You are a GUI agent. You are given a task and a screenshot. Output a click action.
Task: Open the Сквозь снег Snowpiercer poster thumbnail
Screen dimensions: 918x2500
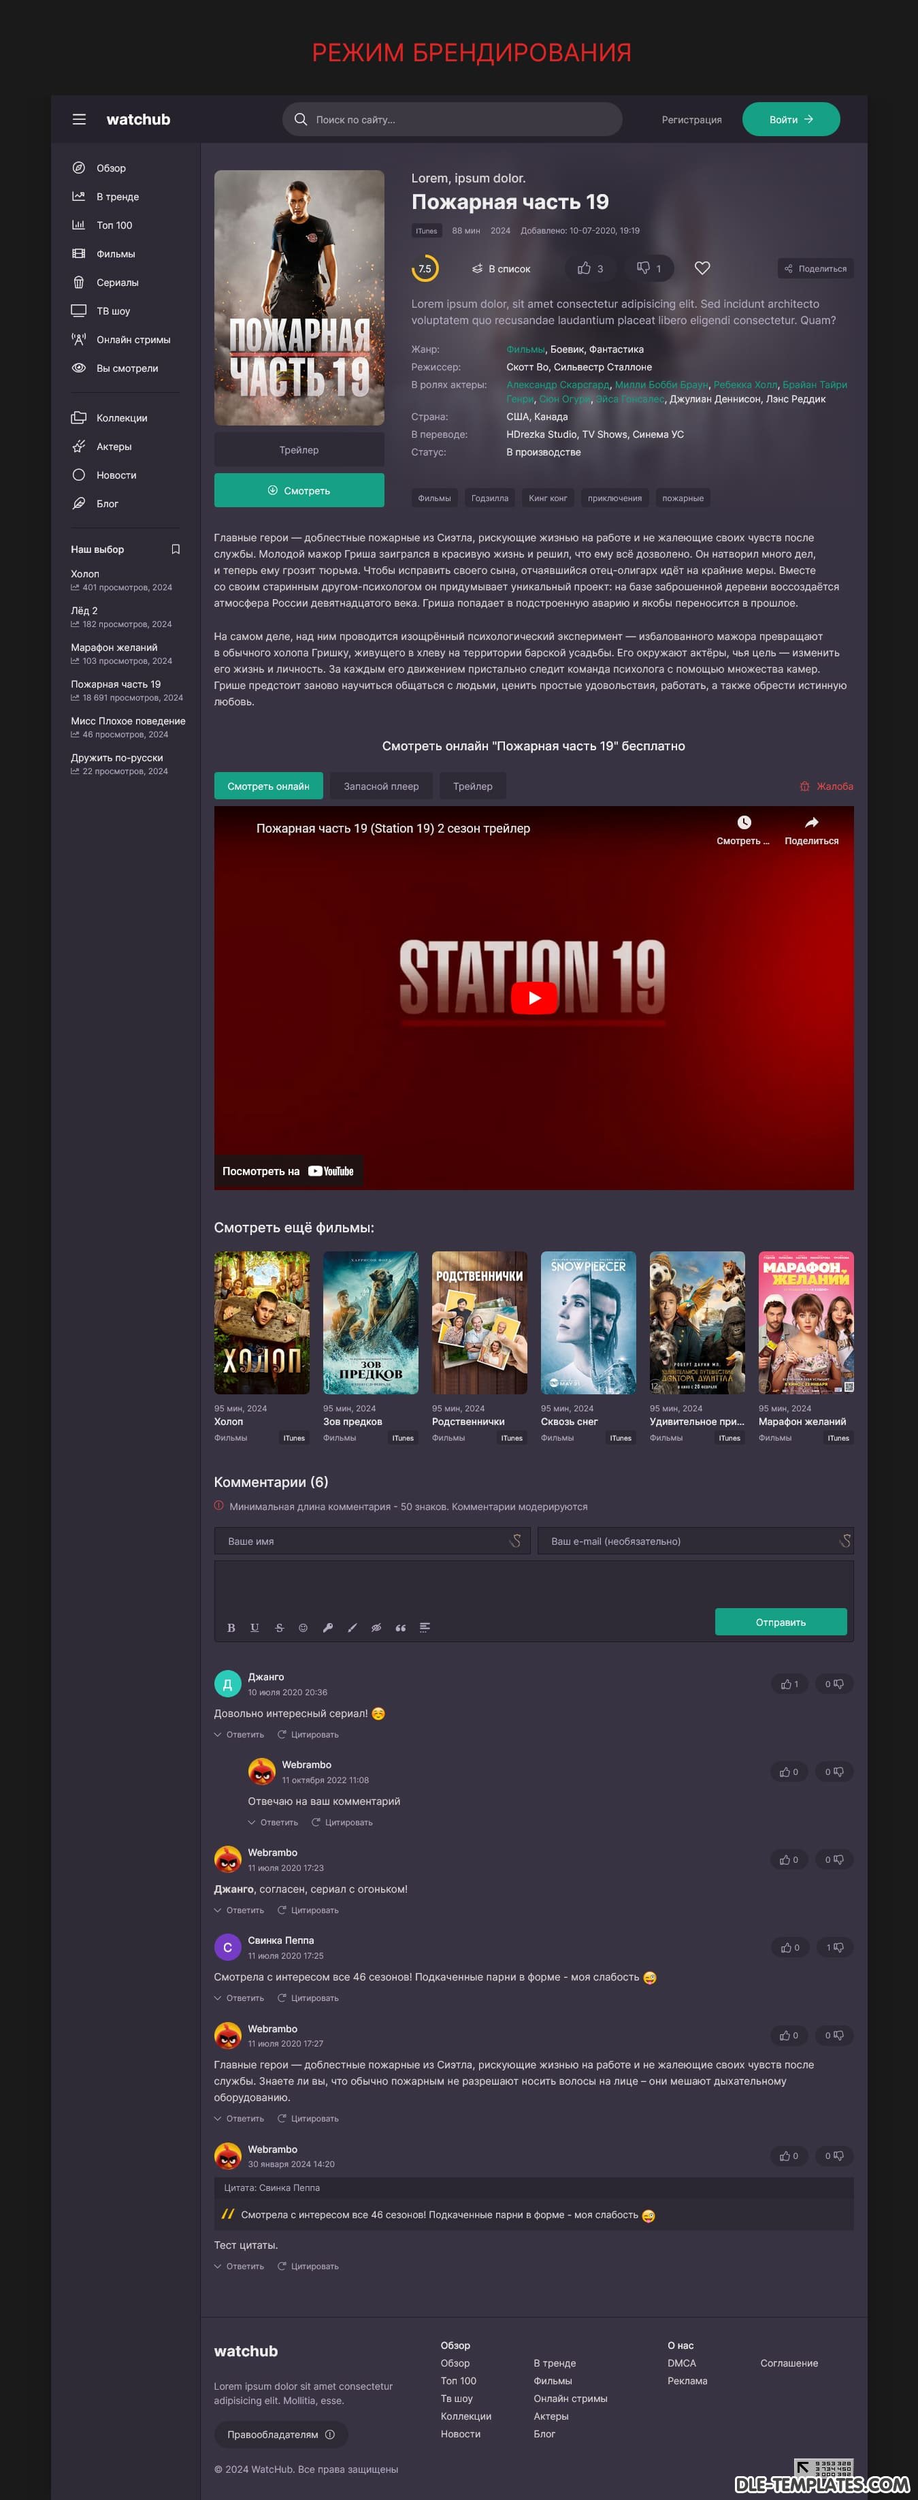tap(588, 1323)
